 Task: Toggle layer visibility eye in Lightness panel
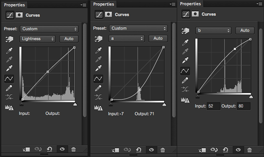pos(62,149)
